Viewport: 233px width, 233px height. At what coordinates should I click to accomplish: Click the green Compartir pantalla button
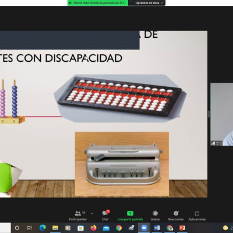pos(130,216)
